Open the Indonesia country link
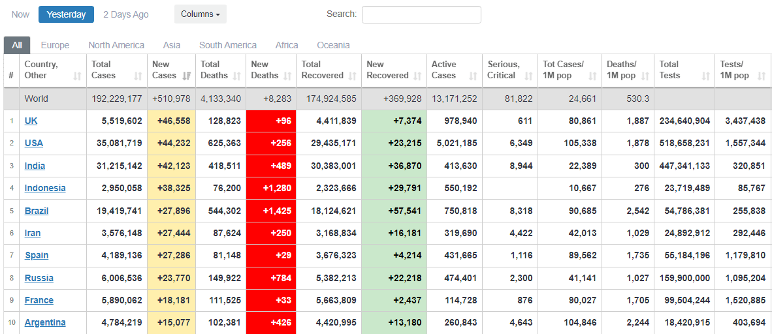The image size is (772, 334). [45, 188]
